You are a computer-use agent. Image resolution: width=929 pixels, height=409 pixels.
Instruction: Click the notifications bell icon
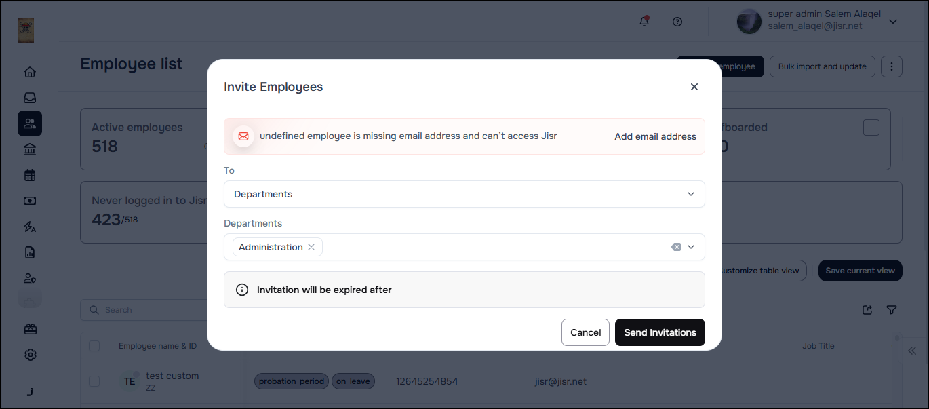[644, 22]
